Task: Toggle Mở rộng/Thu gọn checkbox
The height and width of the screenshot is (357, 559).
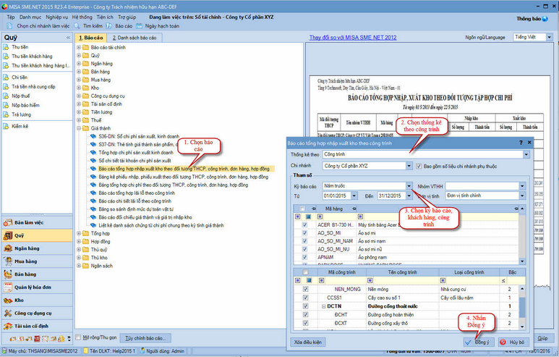Action: point(78,337)
